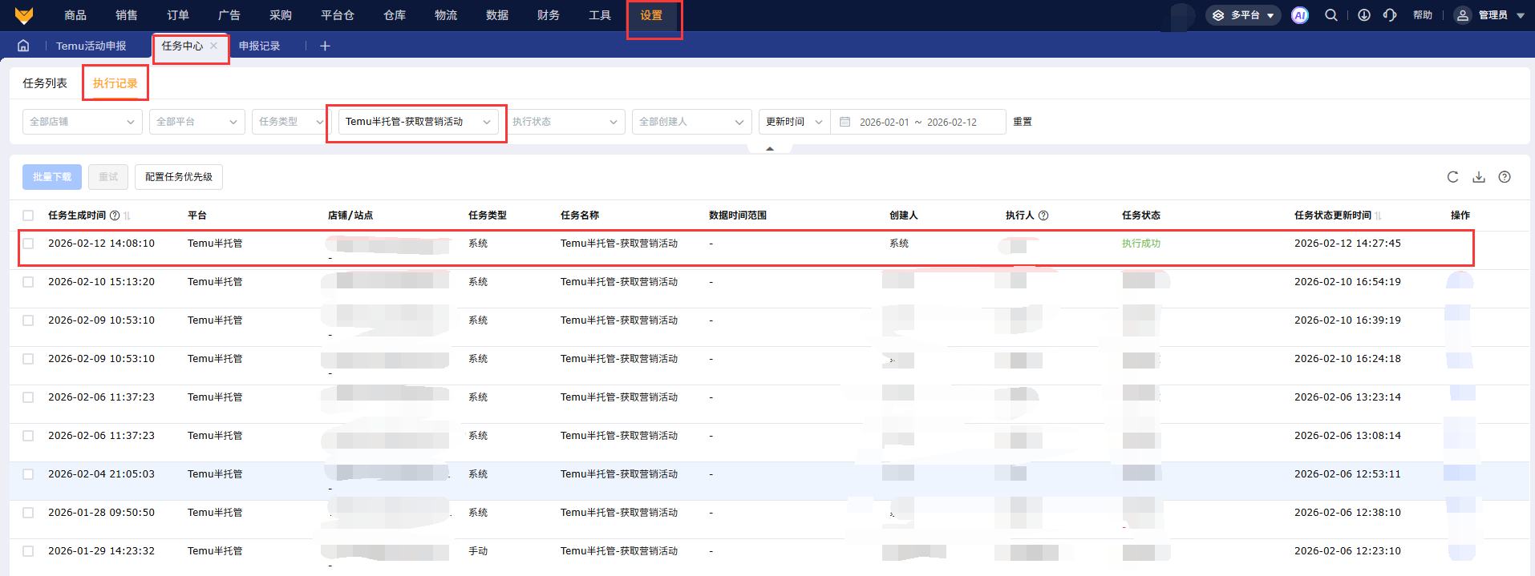This screenshot has width=1535, height=576.
Task: Click the refresh icon above the table
Action: [1452, 177]
